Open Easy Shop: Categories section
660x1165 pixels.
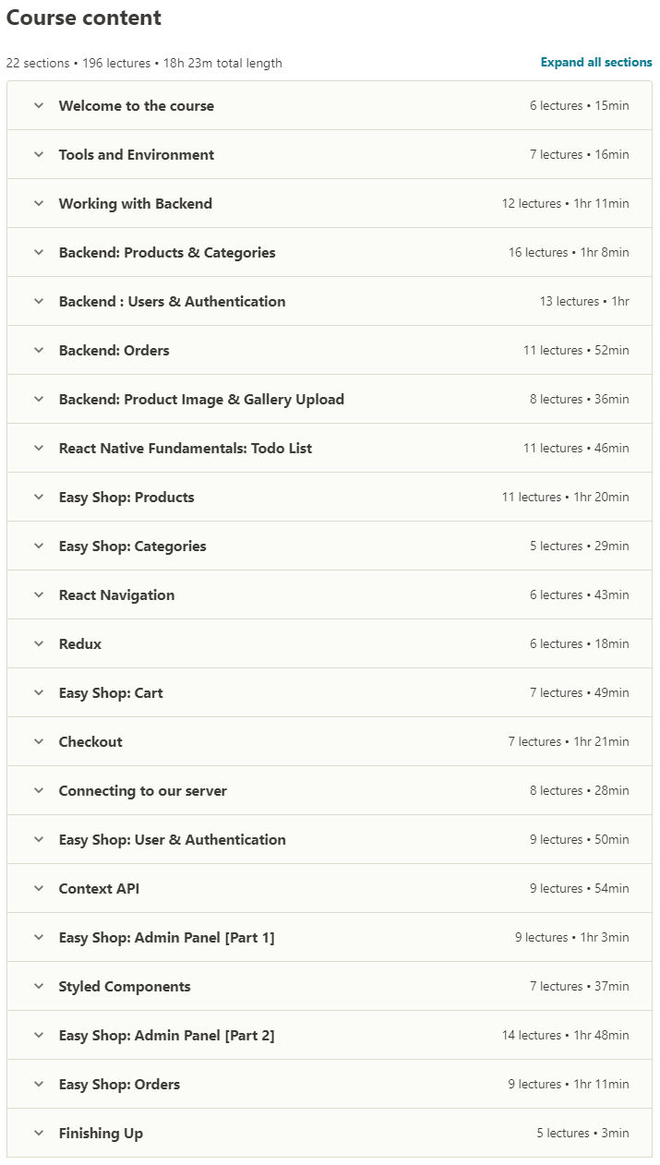click(x=330, y=546)
